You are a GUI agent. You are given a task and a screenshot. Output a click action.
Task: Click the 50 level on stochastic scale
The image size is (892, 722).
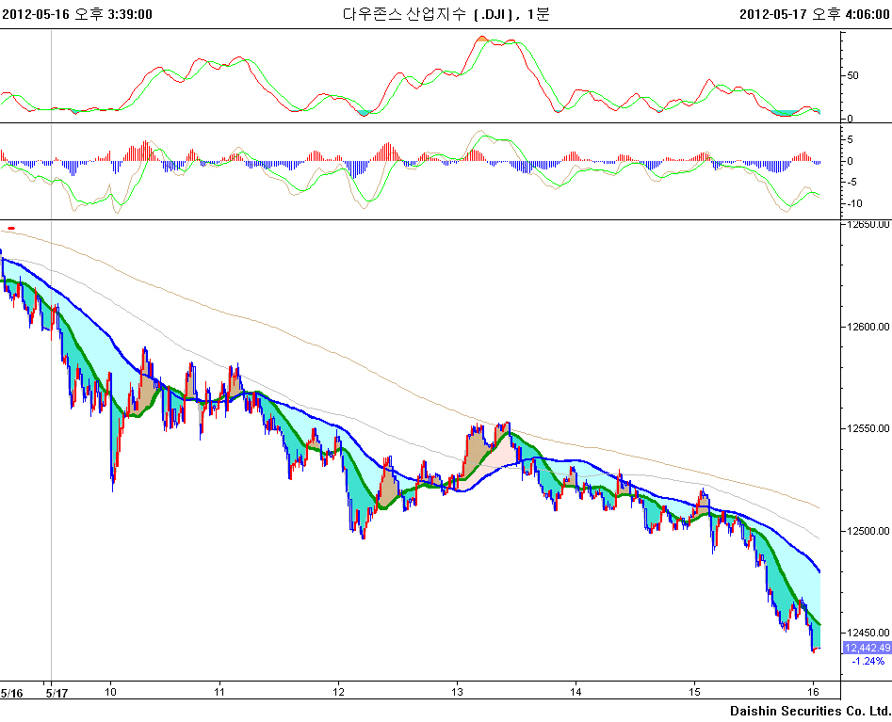pos(853,75)
